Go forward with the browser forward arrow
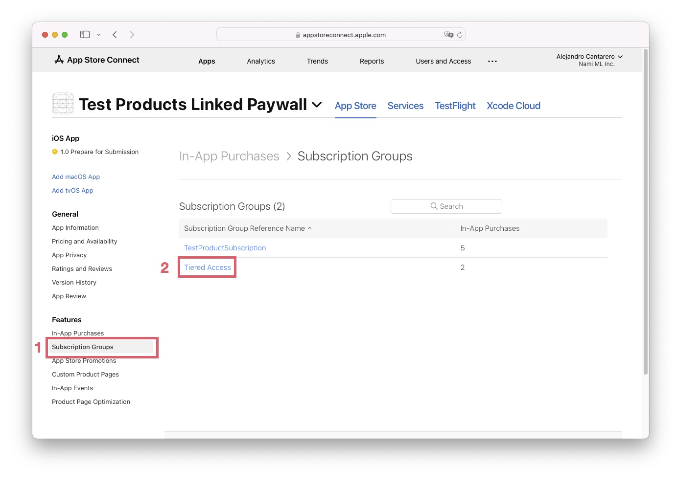 pos(132,35)
